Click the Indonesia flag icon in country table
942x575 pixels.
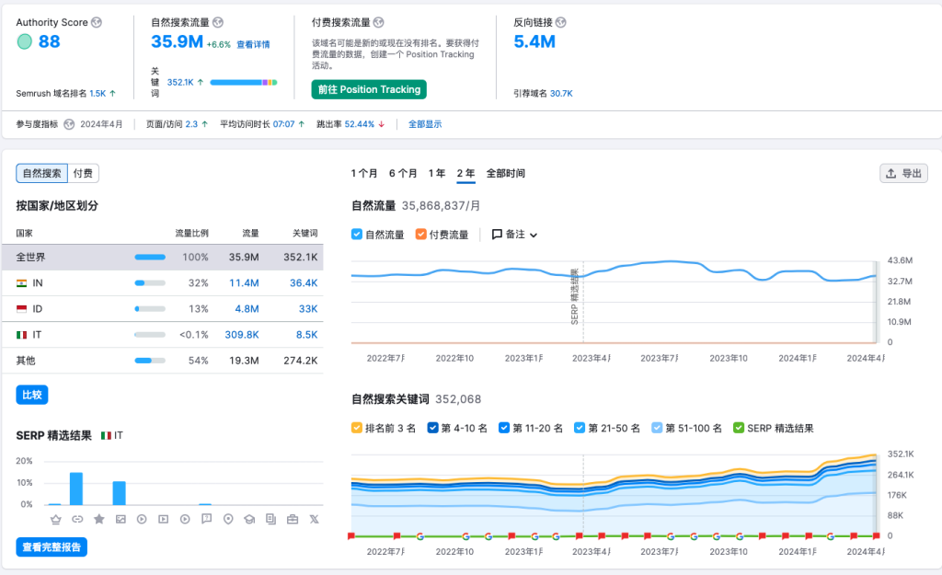coord(22,309)
